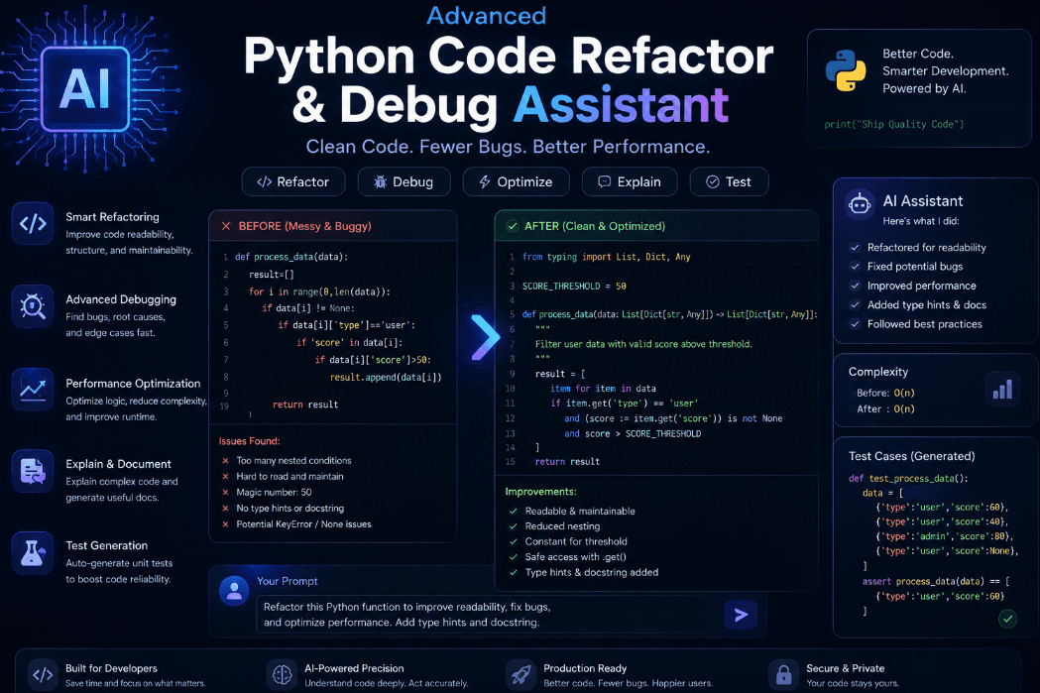Click the Secure & Private title
Image resolution: width=1040 pixels, height=693 pixels.
coord(845,668)
